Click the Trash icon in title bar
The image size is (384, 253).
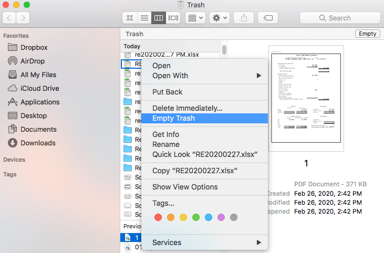(x=181, y=5)
